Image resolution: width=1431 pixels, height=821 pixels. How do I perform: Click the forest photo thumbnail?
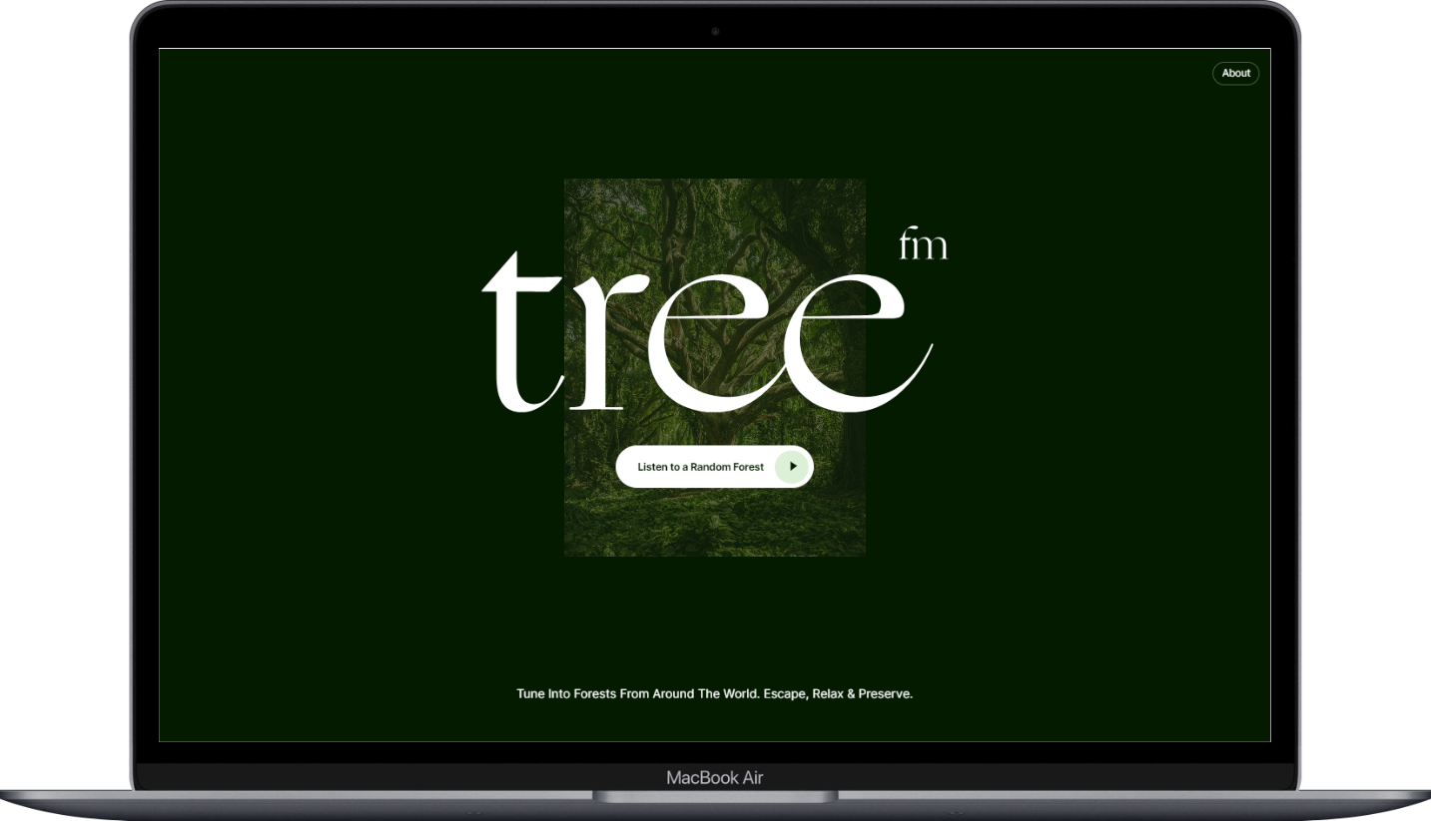[714, 367]
